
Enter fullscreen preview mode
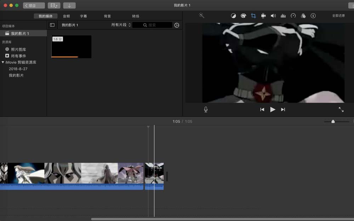[341, 109]
